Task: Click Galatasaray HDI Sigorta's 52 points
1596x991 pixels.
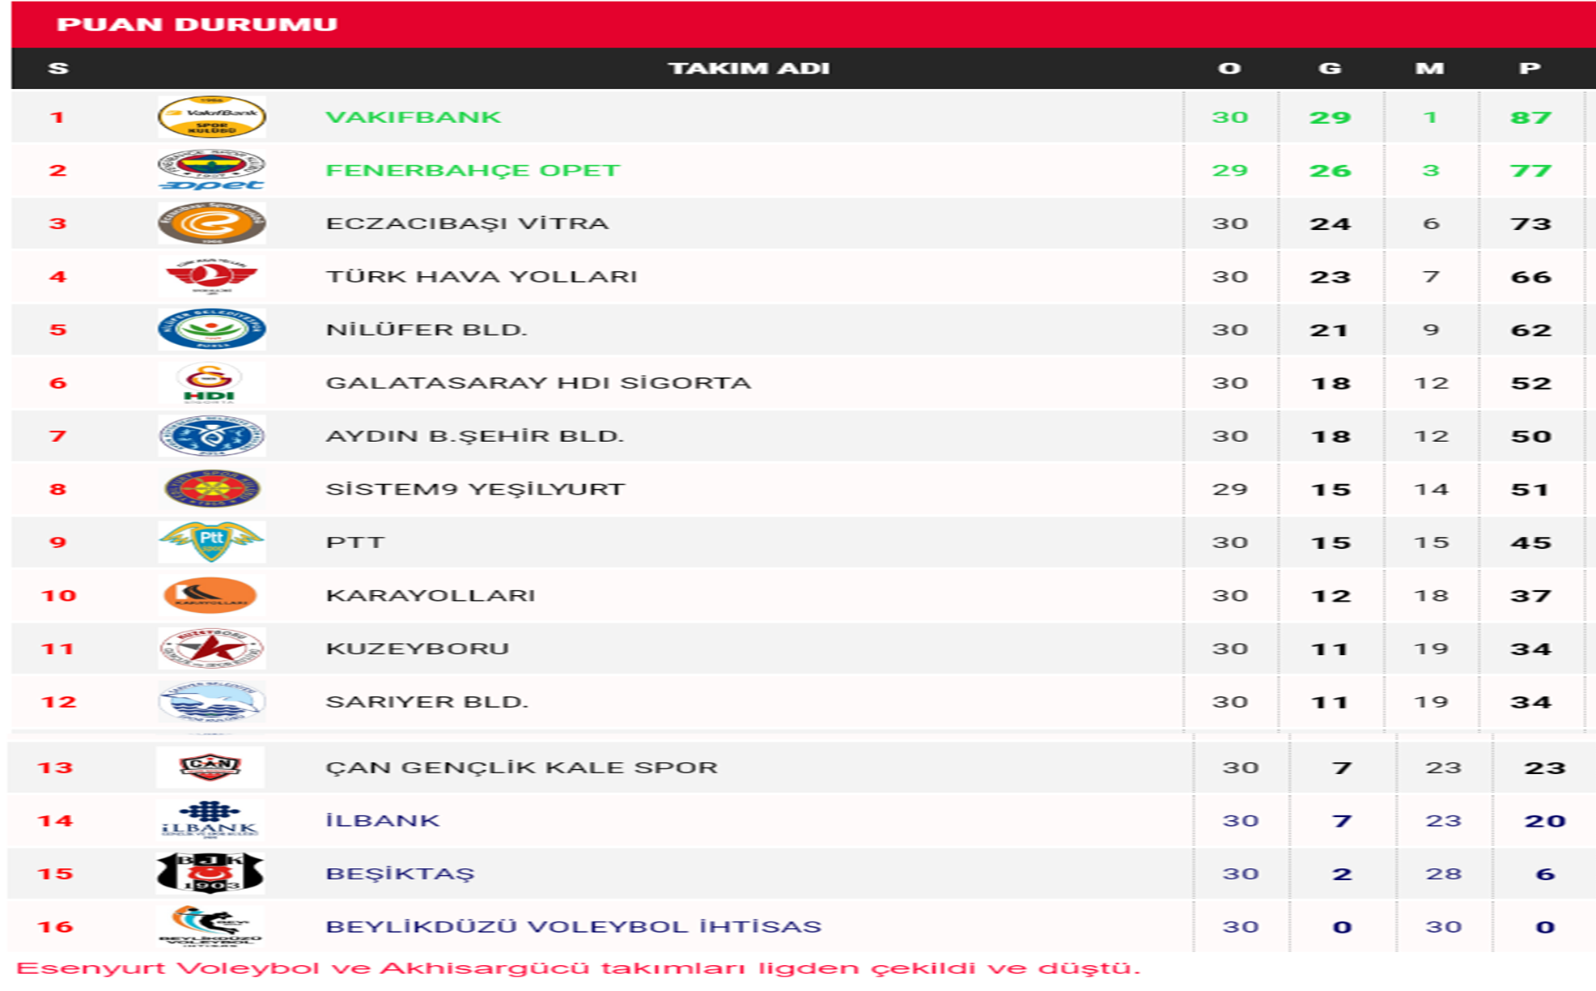Action: pos(1530,383)
